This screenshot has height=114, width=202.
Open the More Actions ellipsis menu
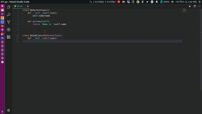point(199,6)
